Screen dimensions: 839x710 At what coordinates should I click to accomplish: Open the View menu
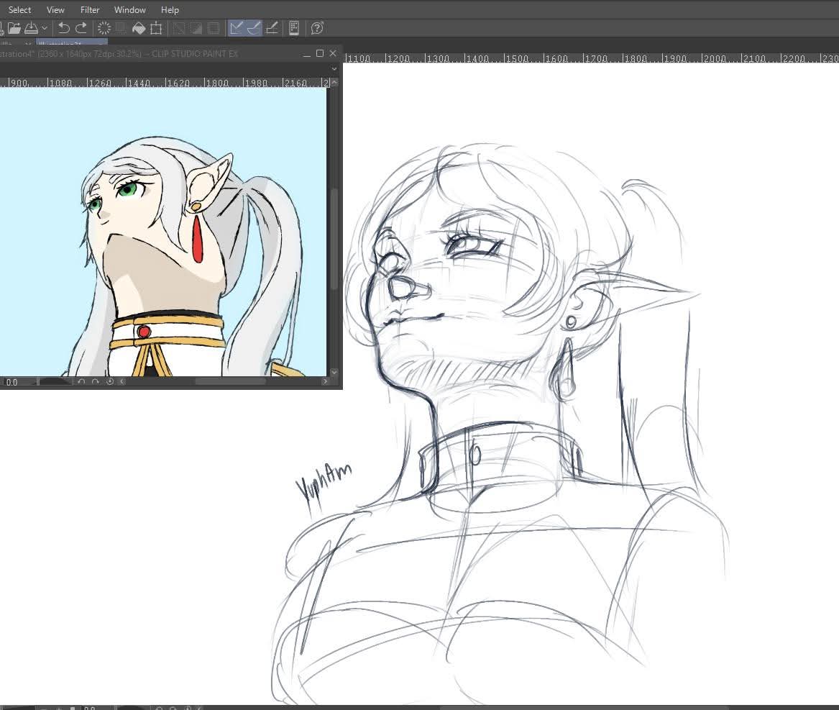pos(55,9)
